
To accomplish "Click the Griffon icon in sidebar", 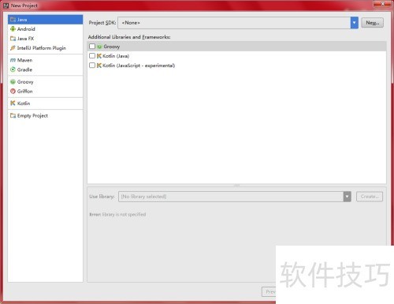I will (13, 92).
